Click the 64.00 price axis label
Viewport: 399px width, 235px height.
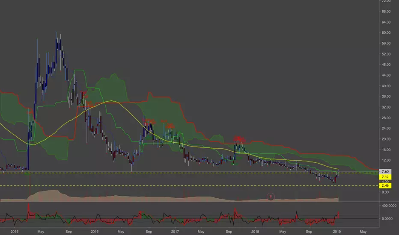pos(386,22)
